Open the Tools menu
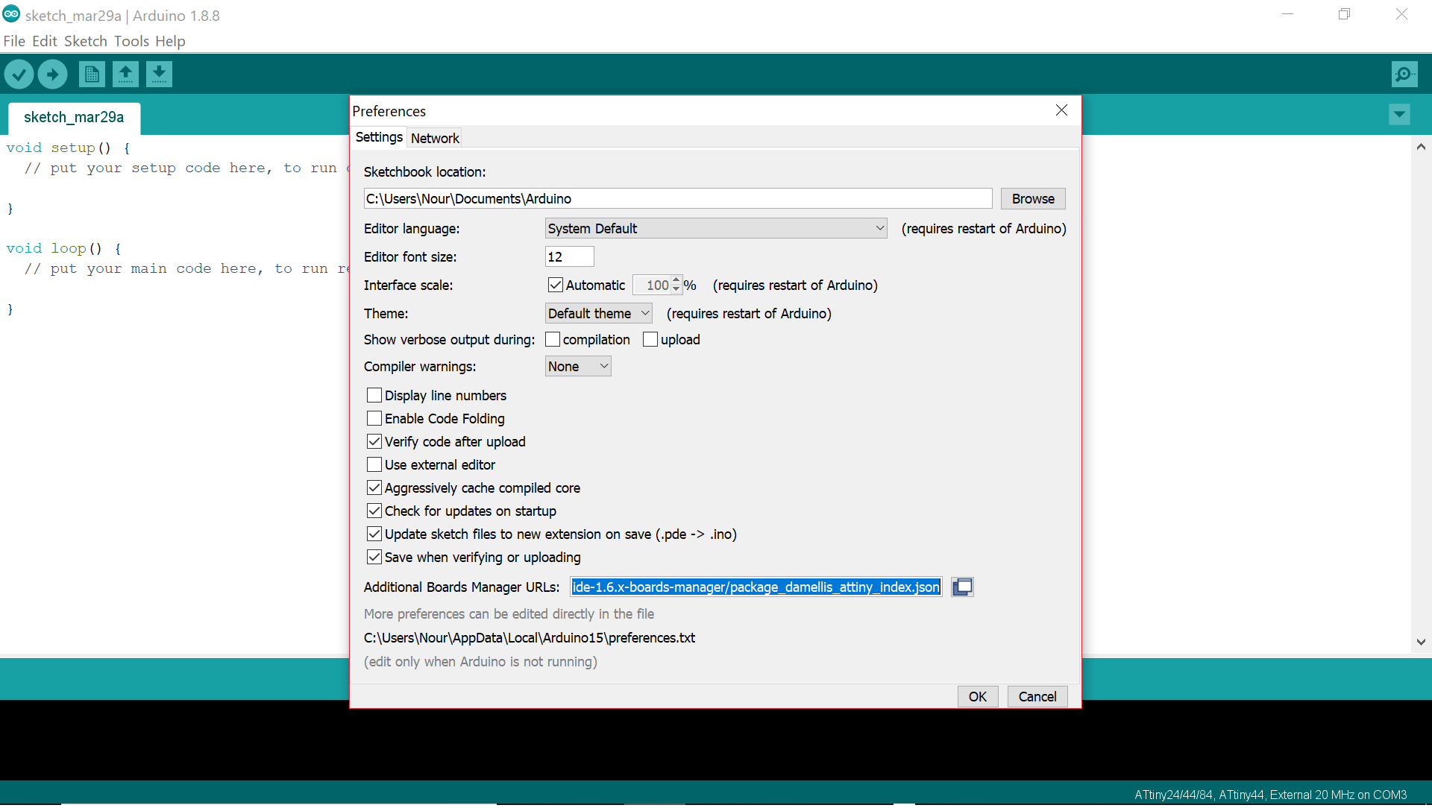The width and height of the screenshot is (1432, 808). click(x=131, y=41)
